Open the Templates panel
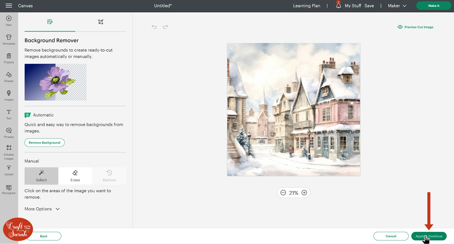This screenshot has width=454, height=244. pos(9,39)
